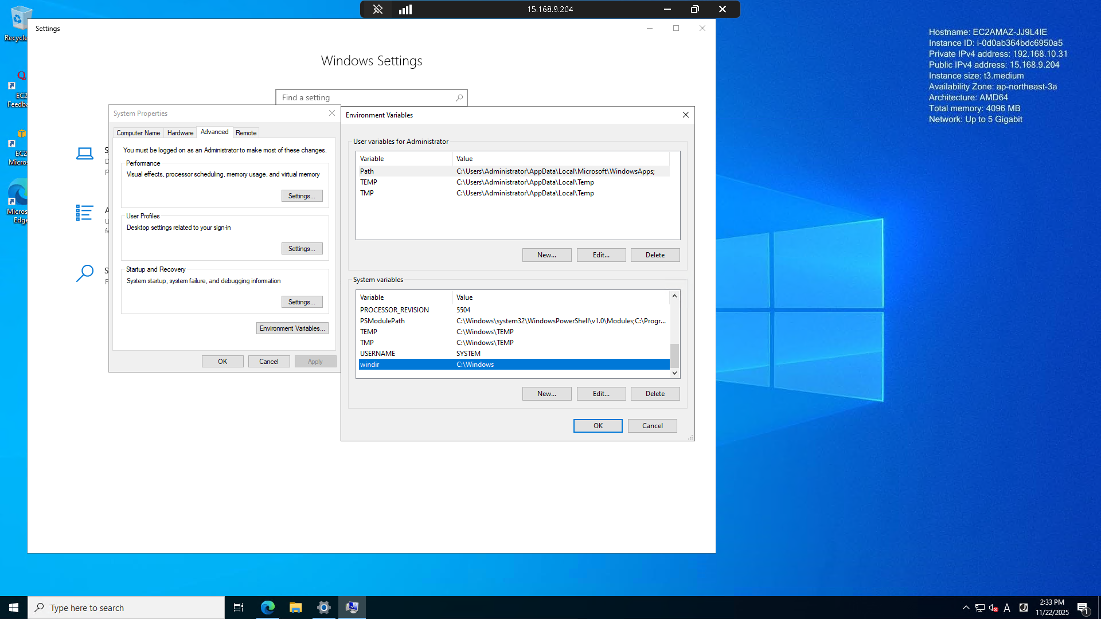
Task: Open File Explorer from the taskbar
Action: pos(296,608)
